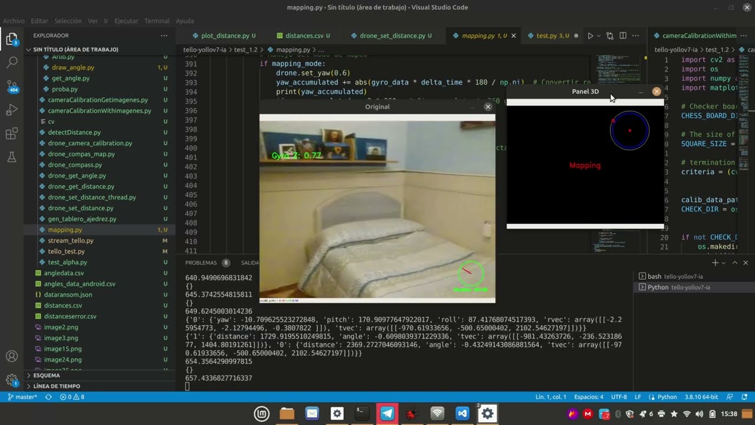Open the Ejecutar menu
Viewport: 755px width, 425px height.
click(x=126, y=21)
